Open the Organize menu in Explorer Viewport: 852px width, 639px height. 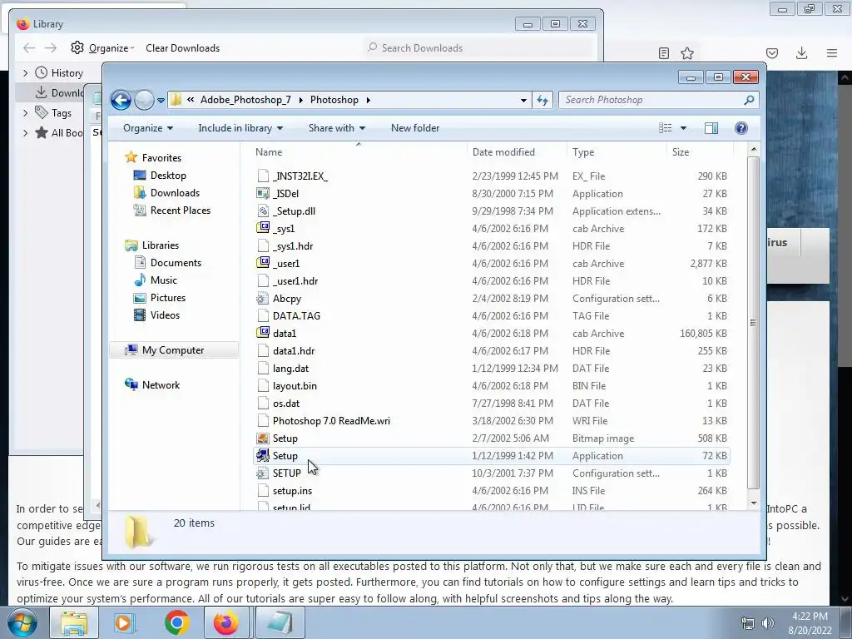tap(148, 128)
